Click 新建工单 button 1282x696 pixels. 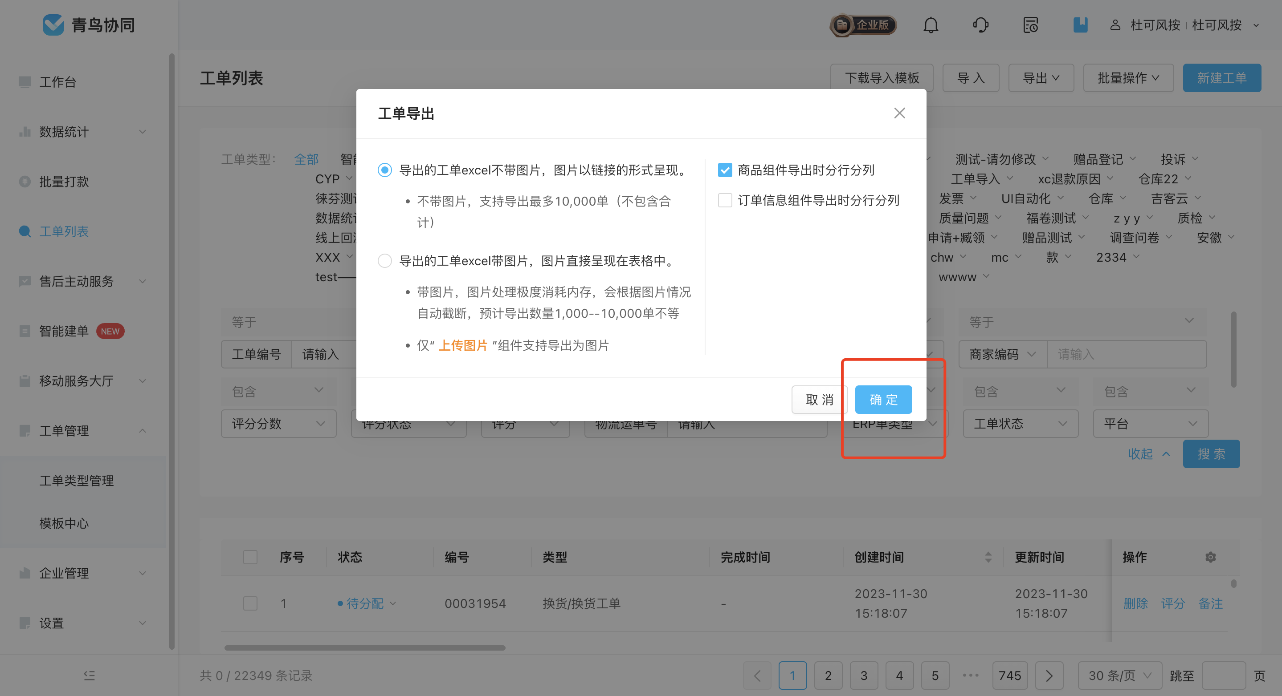(1222, 77)
